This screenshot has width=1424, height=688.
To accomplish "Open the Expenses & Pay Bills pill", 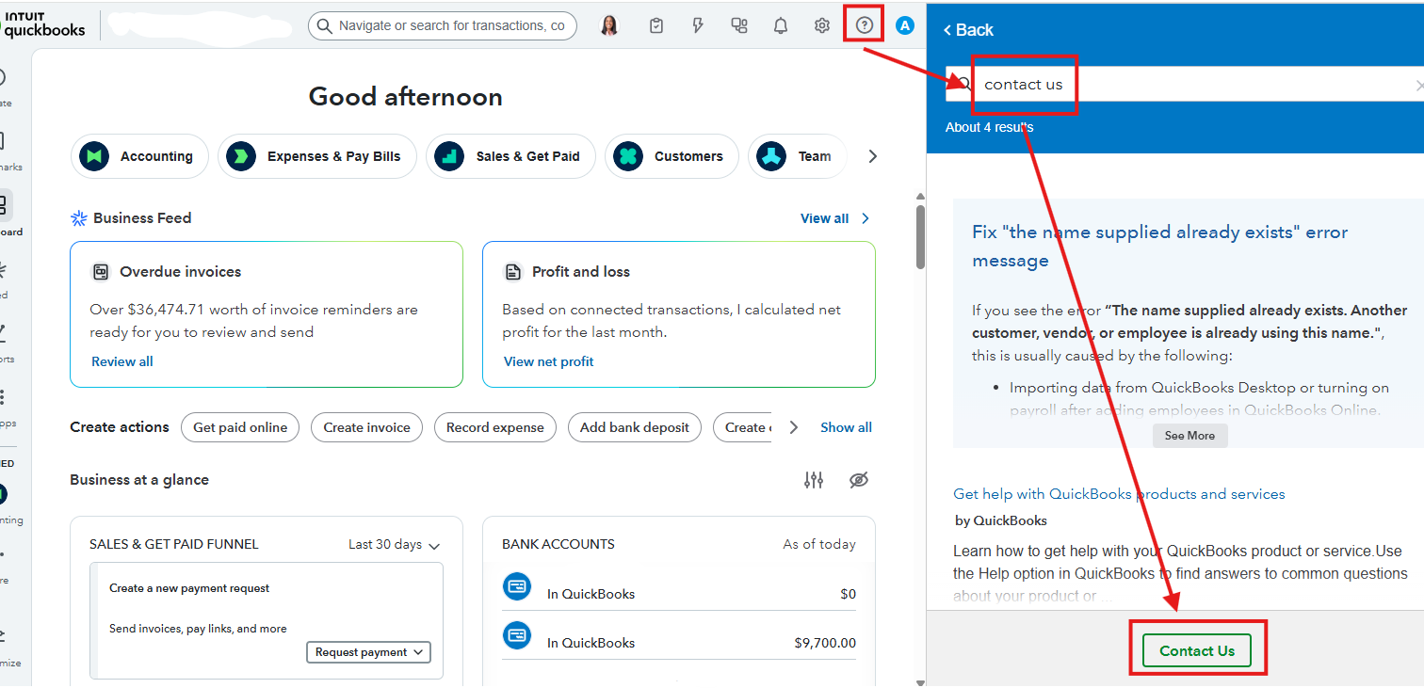I will click(317, 156).
